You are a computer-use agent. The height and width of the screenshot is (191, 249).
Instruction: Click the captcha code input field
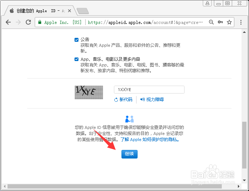click(x=149, y=90)
